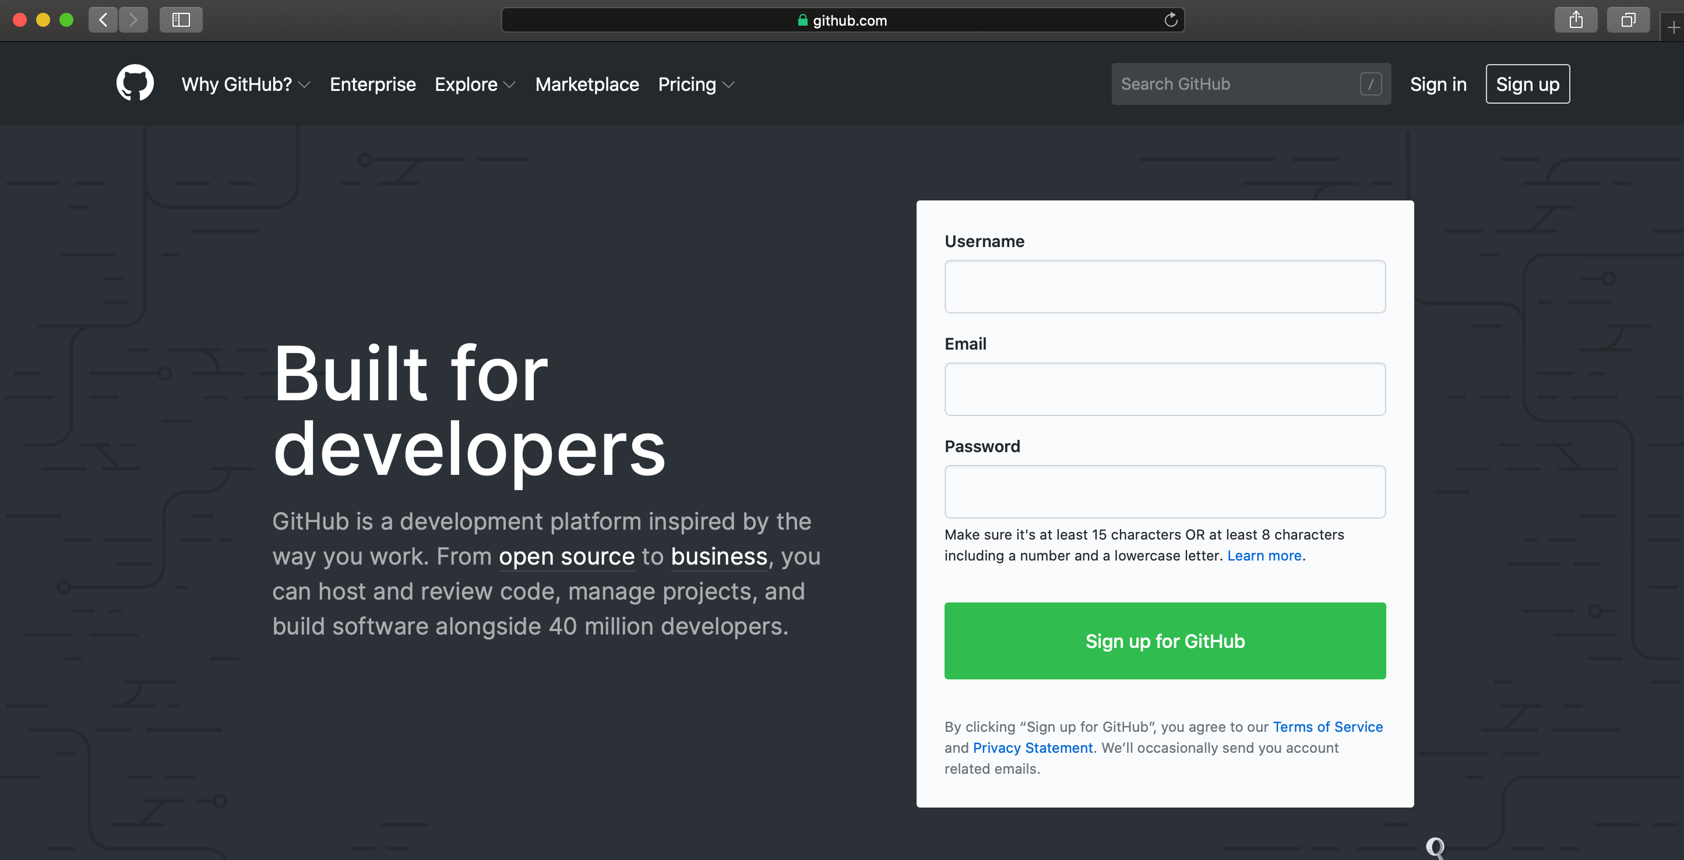This screenshot has width=1684, height=860.
Task: Open a new tab with the plus icon
Action: (1674, 27)
